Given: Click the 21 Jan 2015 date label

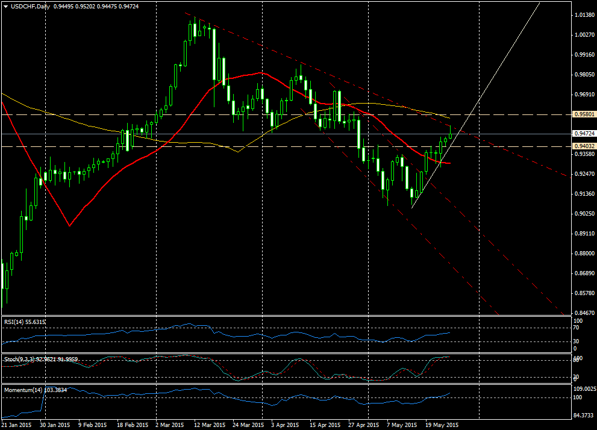Looking at the screenshot, I should (17, 425).
